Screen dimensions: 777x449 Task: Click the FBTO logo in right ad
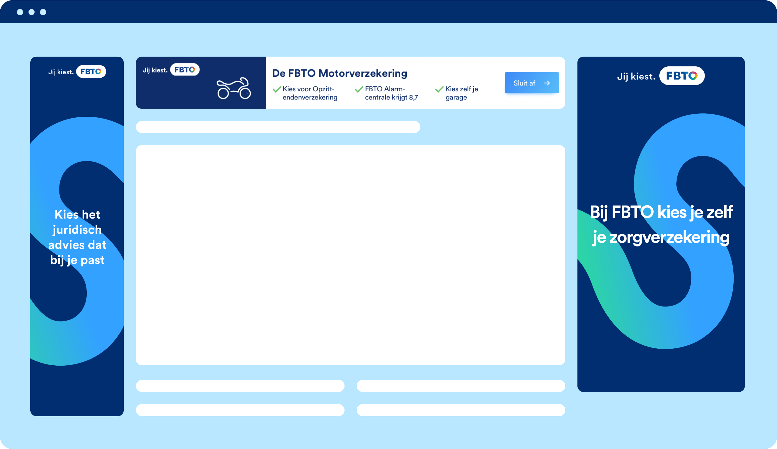click(x=682, y=76)
